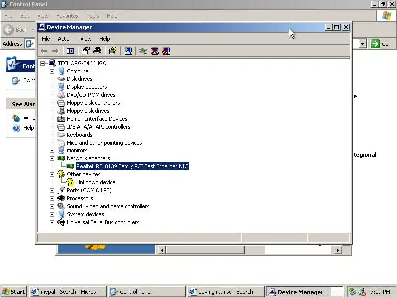397x298 pixels.
Task: Switch to Control Panel taskbar button
Action: (146, 292)
